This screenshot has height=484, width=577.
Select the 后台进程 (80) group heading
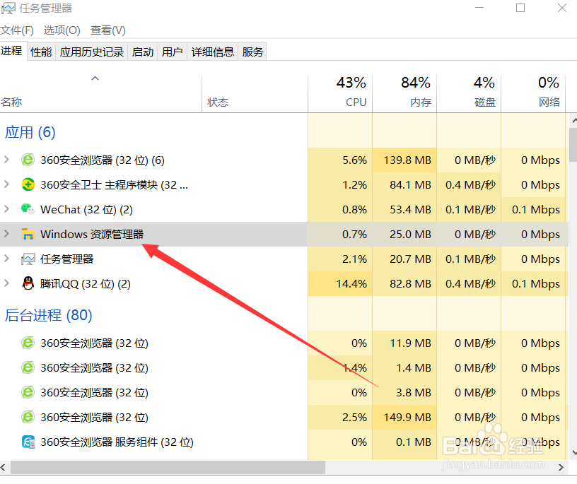[x=49, y=315]
